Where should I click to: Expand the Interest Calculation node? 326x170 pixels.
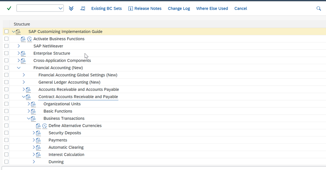[34, 154]
